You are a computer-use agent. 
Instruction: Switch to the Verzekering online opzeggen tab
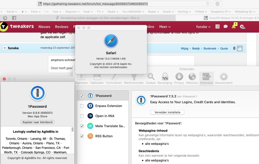coord(97,18)
